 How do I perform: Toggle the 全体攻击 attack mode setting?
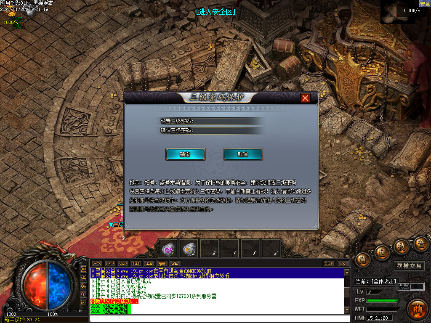coord(384,281)
